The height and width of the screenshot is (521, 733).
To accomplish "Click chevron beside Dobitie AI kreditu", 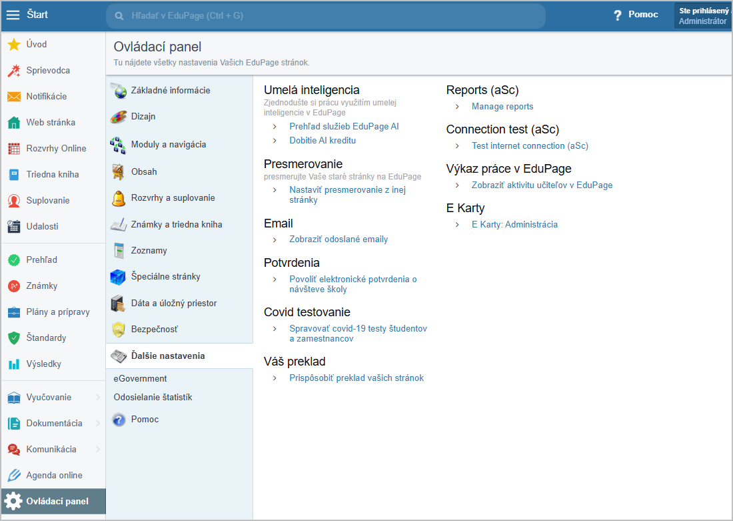I will tap(275, 141).
